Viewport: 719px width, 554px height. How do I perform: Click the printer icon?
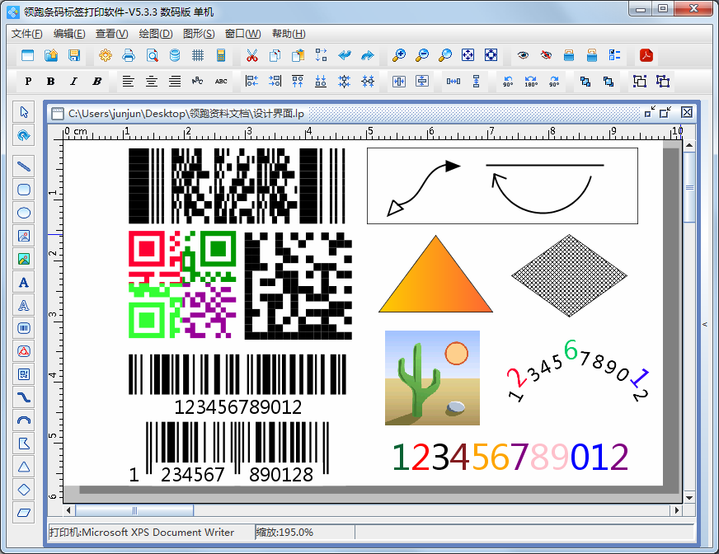pos(129,55)
